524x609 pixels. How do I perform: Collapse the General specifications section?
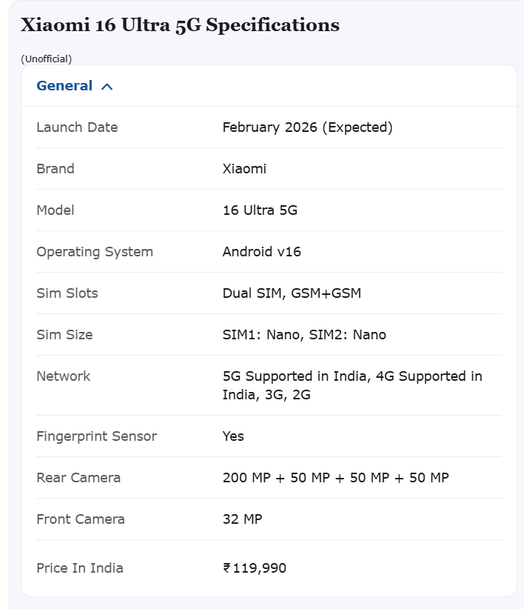tap(73, 86)
